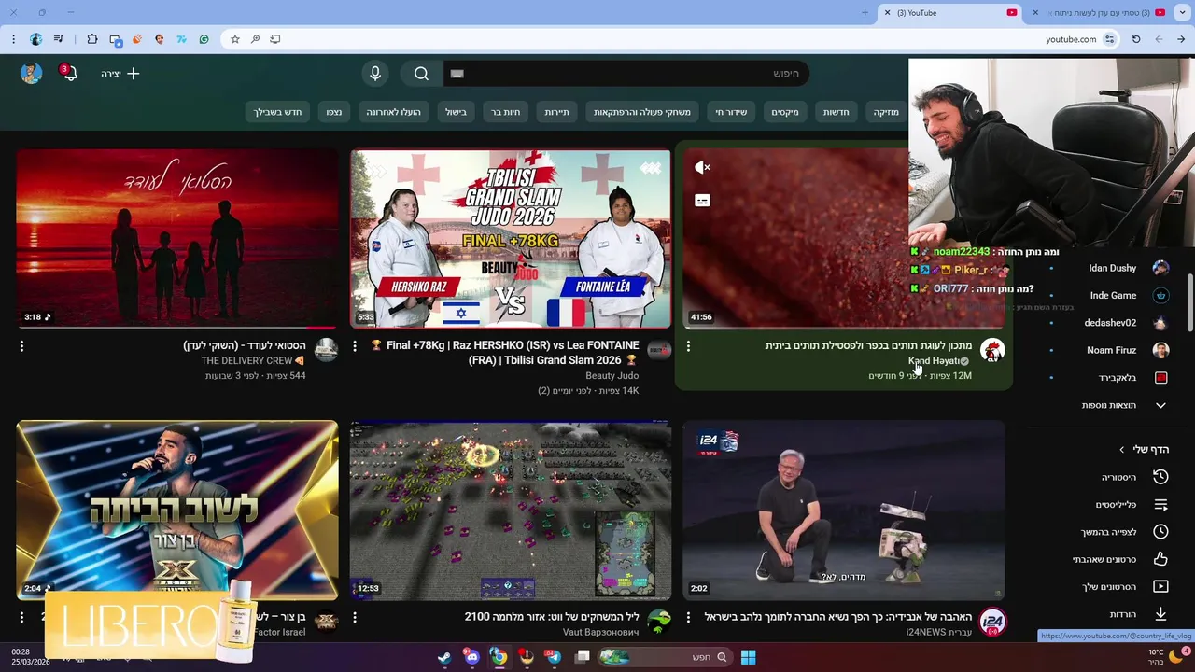Open Kand Hayati channel avatar
The width and height of the screenshot is (1195, 672).
tap(992, 350)
